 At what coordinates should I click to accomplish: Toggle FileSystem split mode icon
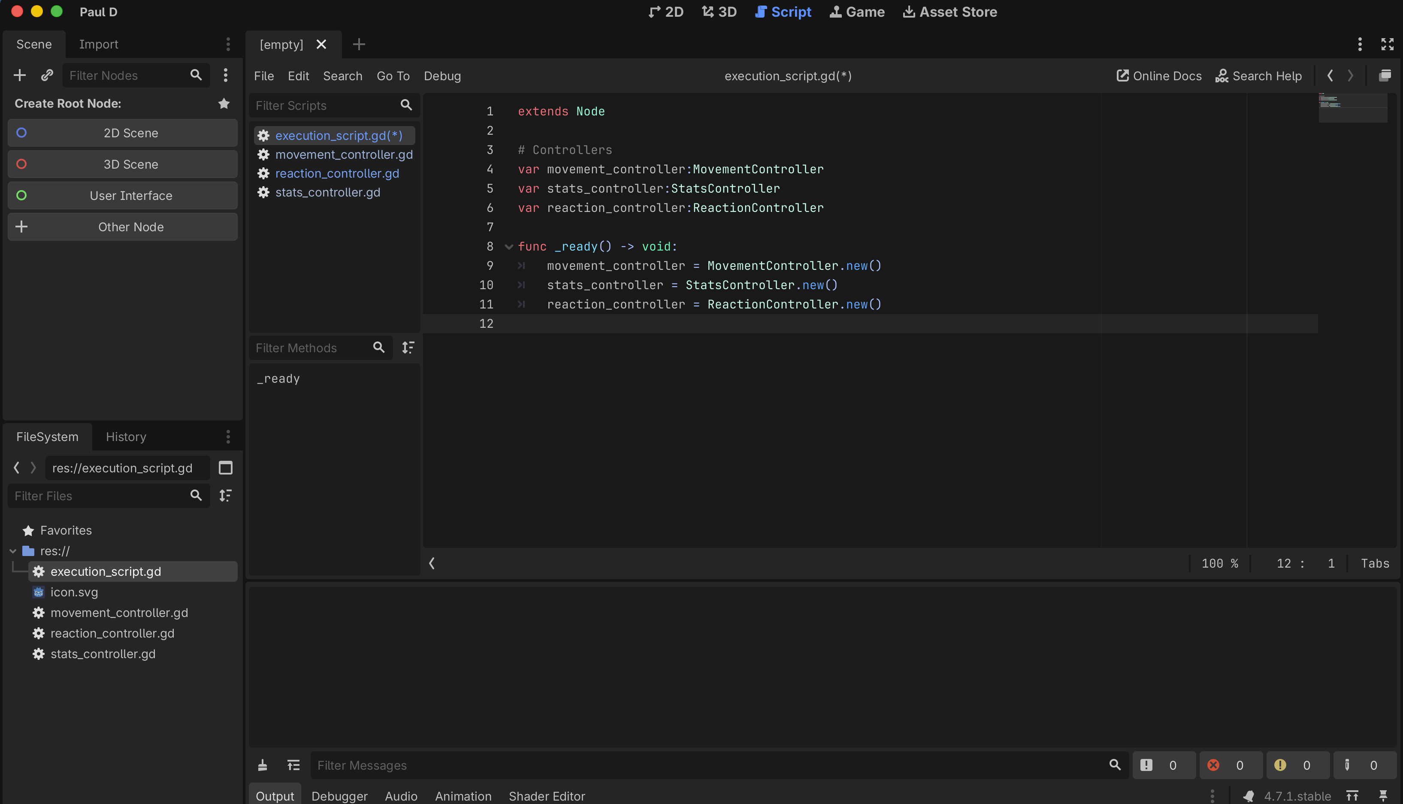(x=225, y=468)
